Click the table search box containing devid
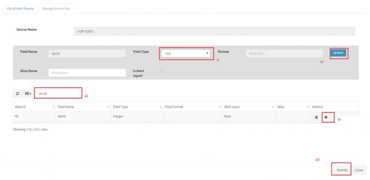The height and width of the screenshot is (180, 370). point(58,93)
